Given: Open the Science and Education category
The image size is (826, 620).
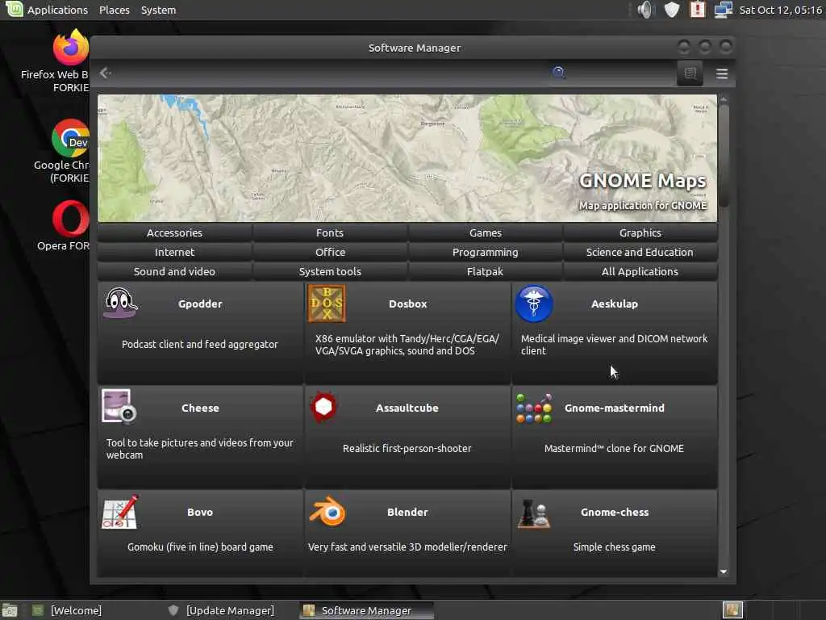Looking at the screenshot, I should 640,252.
